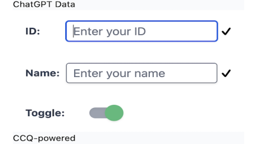The height and width of the screenshot is (144, 257).
Task: Click the checkmark icon beside the Name field
Action: coord(226,73)
